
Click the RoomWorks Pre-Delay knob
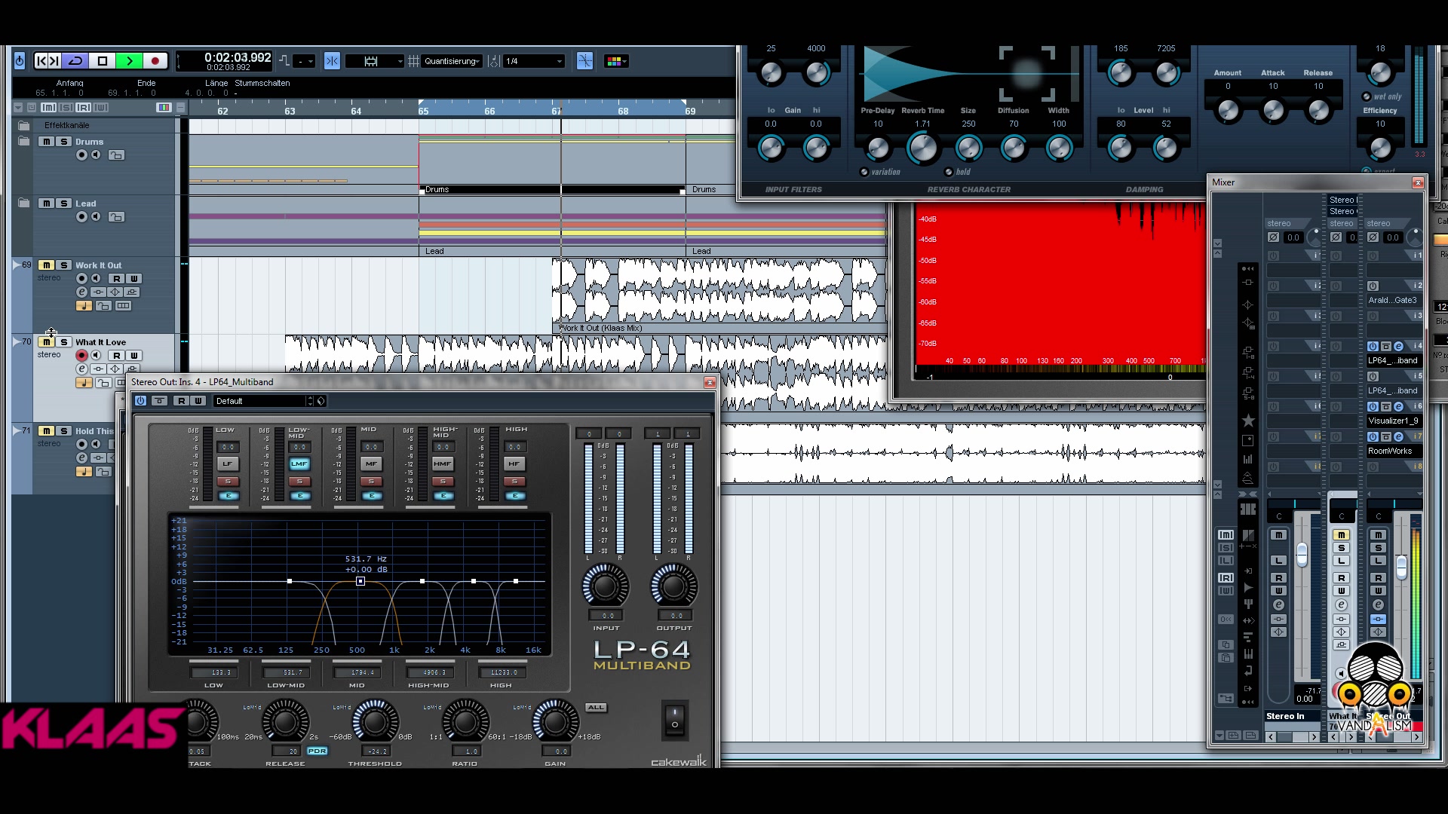(x=878, y=148)
